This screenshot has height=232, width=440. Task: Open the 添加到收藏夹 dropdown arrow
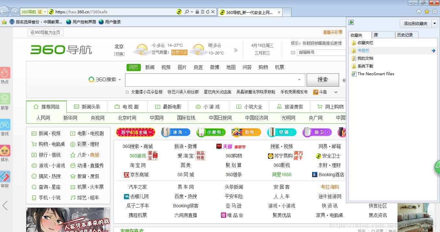pos(434,23)
